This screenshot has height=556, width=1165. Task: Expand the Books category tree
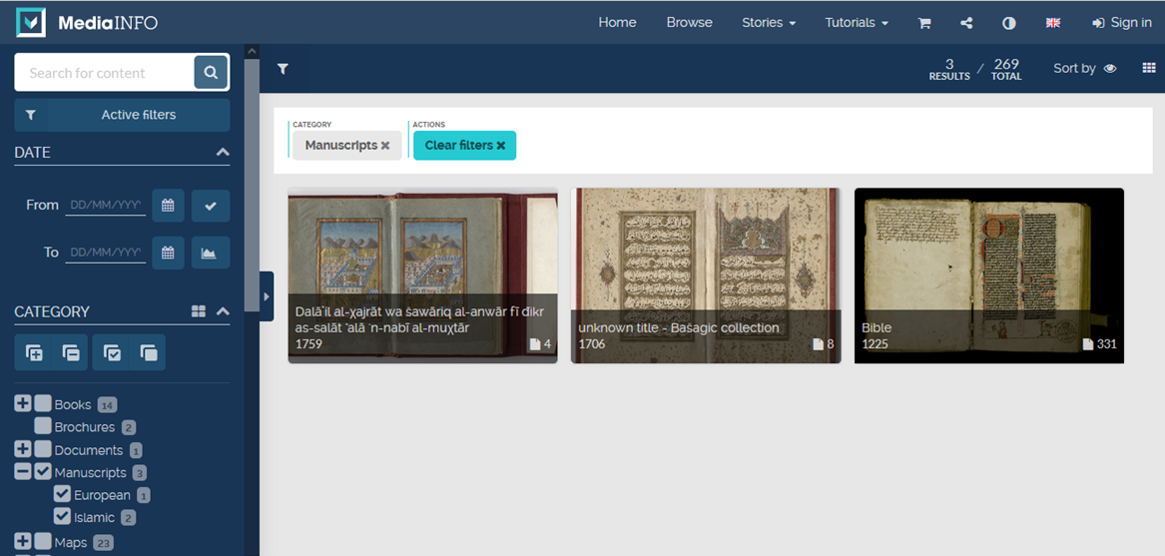(x=23, y=403)
